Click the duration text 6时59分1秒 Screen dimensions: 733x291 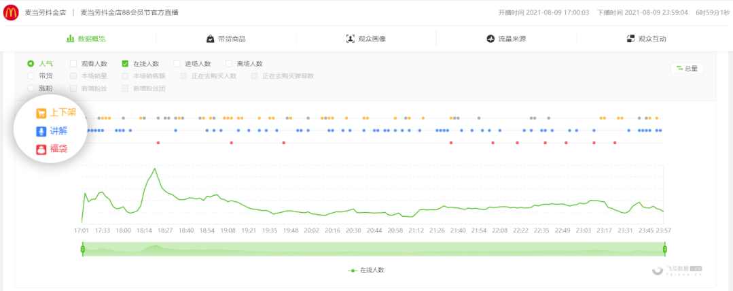click(713, 13)
